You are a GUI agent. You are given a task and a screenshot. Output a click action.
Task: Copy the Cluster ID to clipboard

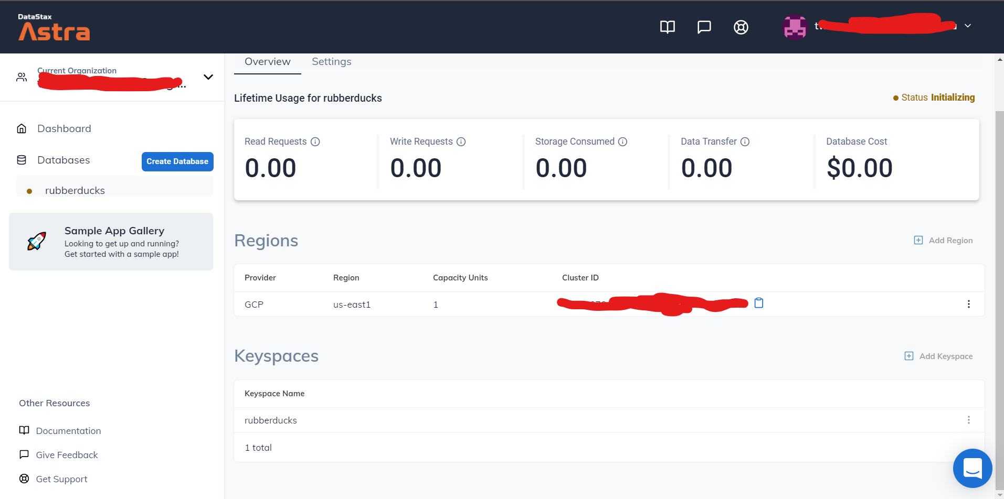pos(759,303)
